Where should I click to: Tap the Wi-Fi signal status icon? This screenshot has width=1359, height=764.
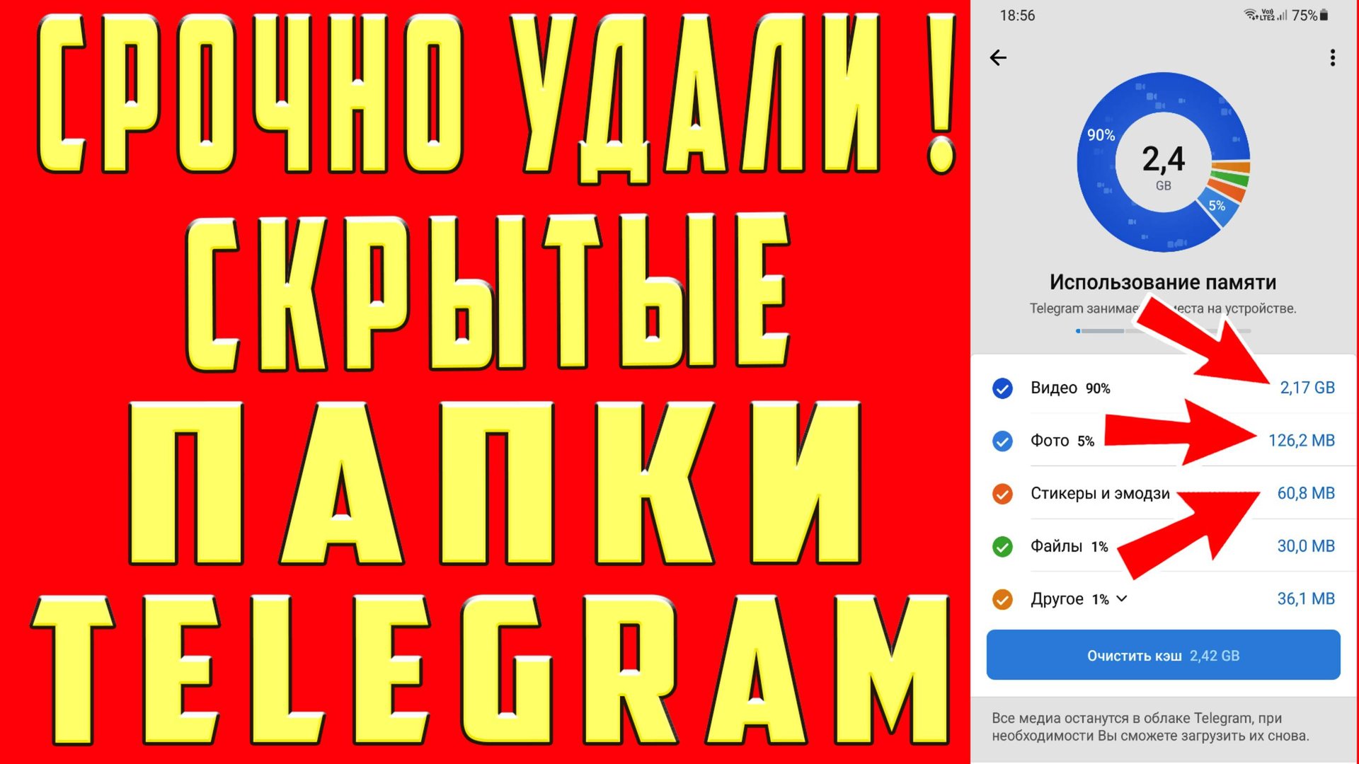(1250, 15)
